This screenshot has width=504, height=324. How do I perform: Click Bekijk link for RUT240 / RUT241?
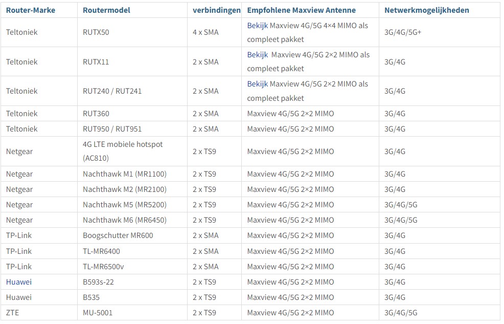pyautogui.click(x=257, y=83)
